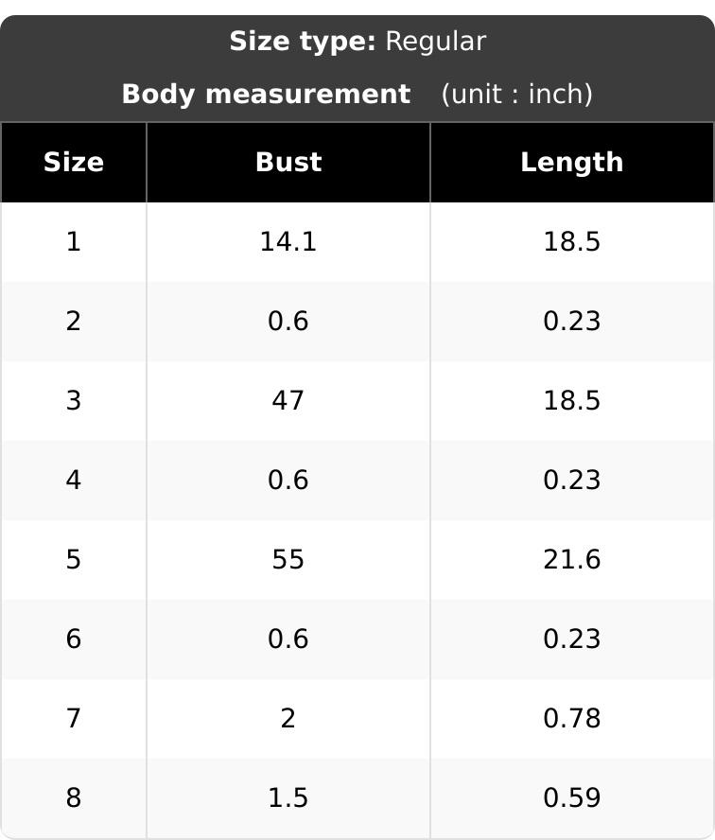Select the size 4 row cell
This screenshot has height=840, width=715.
point(74,480)
